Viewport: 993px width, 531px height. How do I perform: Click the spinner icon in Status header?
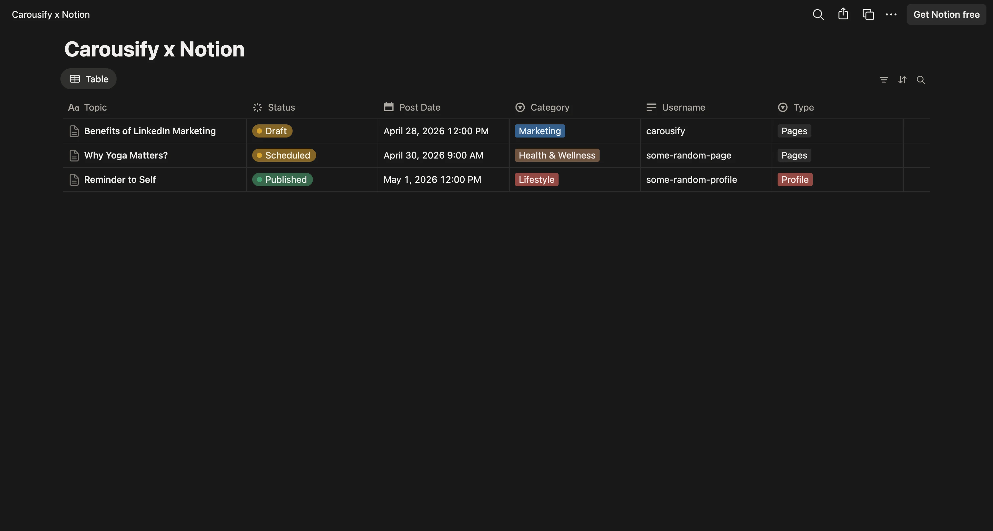coord(257,108)
